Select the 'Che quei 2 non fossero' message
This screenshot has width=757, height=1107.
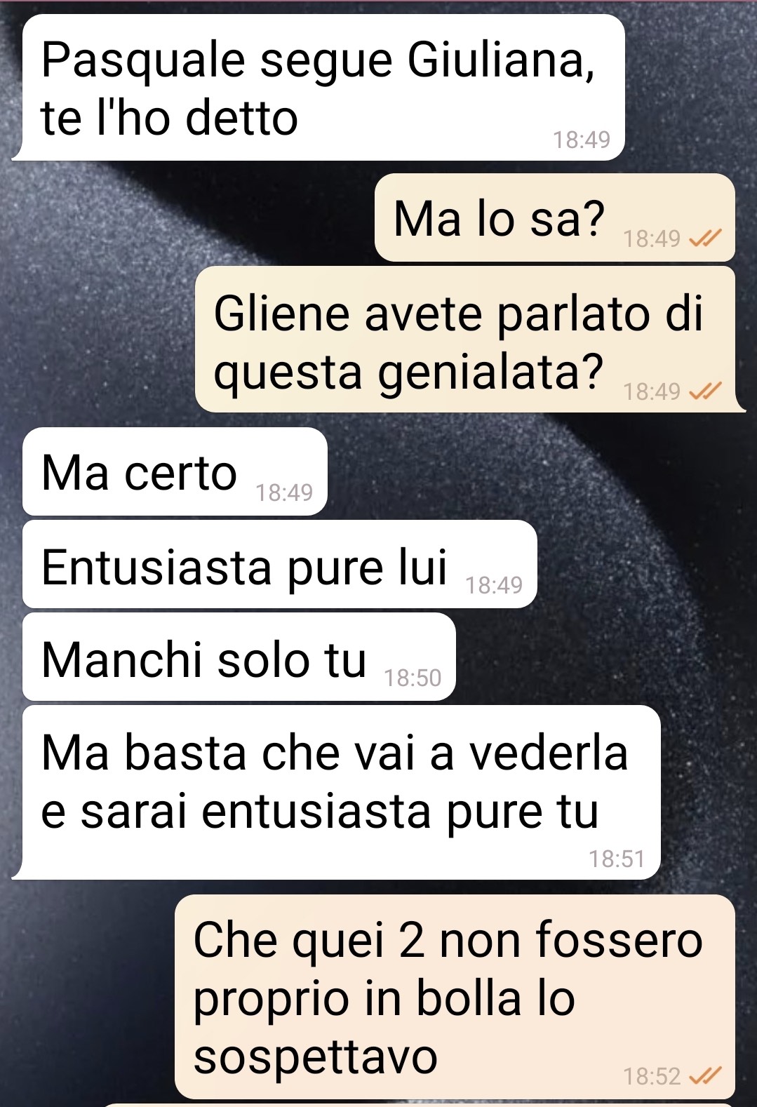coord(455,997)
